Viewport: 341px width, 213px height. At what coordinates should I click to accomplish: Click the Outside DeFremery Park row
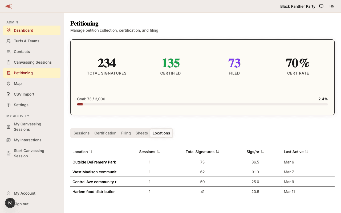pos(202,162)
